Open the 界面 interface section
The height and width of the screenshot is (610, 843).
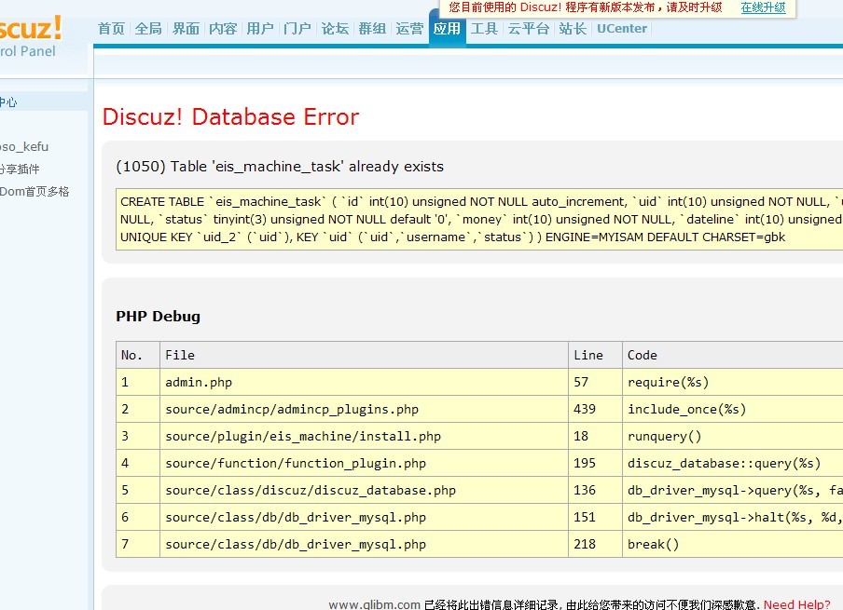point(185,28)
